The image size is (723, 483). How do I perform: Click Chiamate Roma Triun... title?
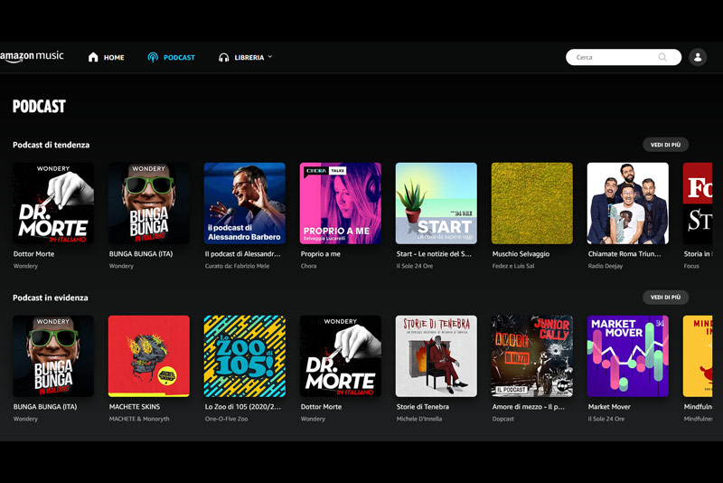[624, 254]
